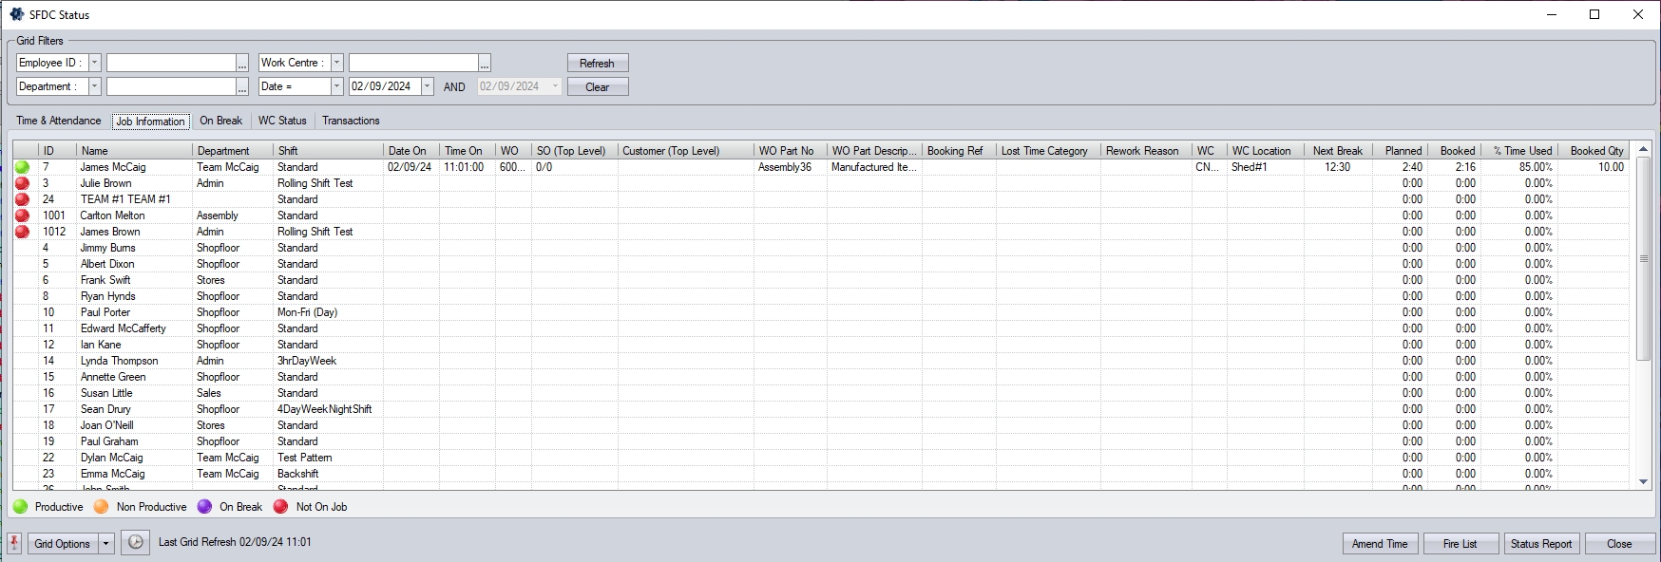Open the Status Report

(1541, 544)
